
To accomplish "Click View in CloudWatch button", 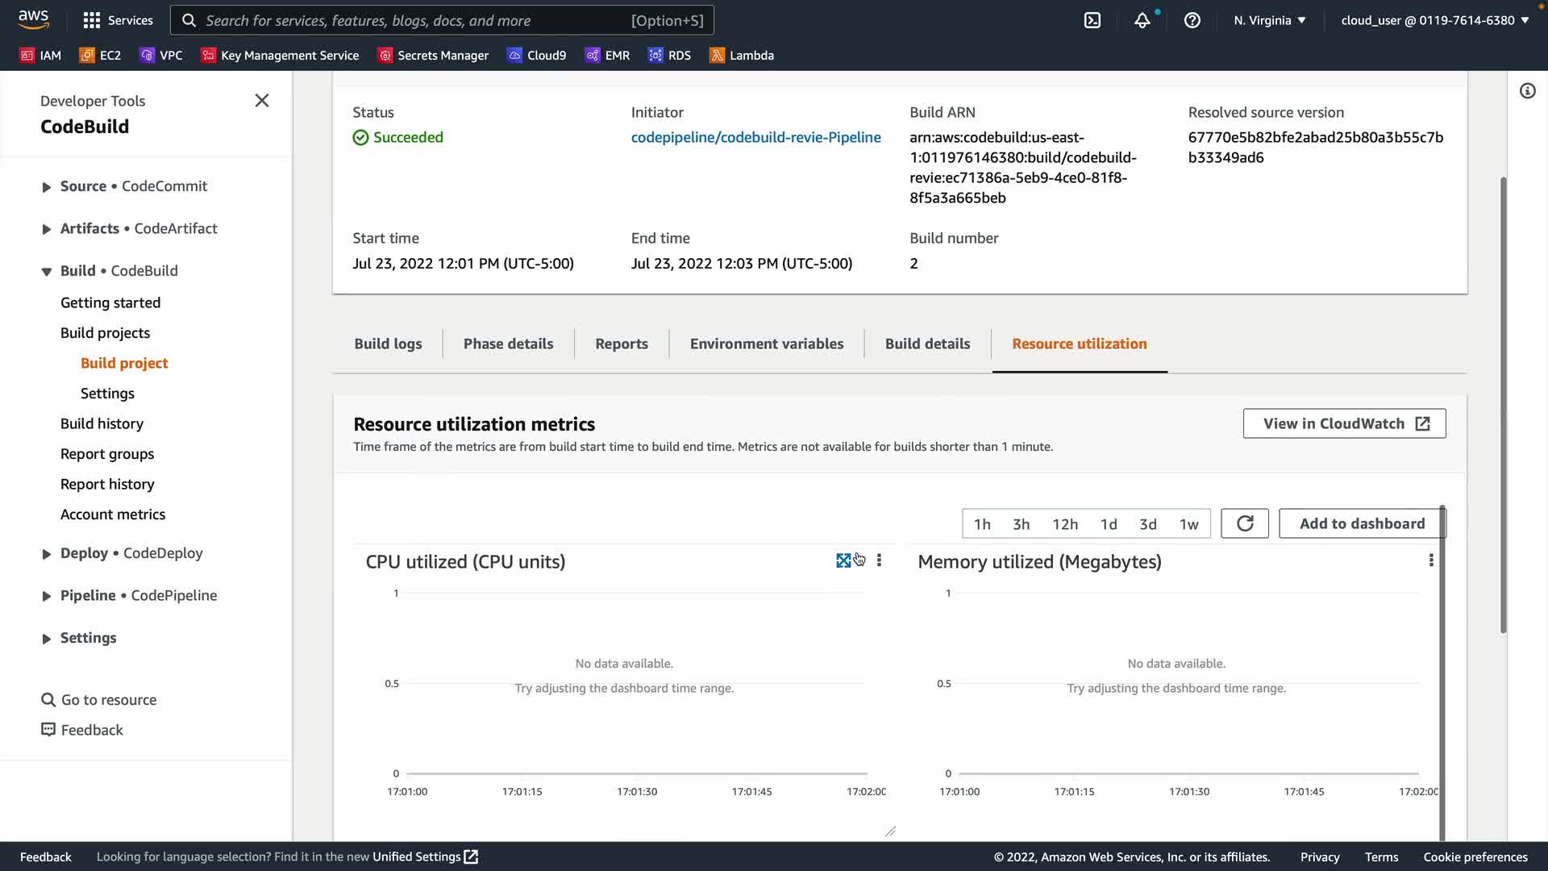I will [x=1344, y=423].
